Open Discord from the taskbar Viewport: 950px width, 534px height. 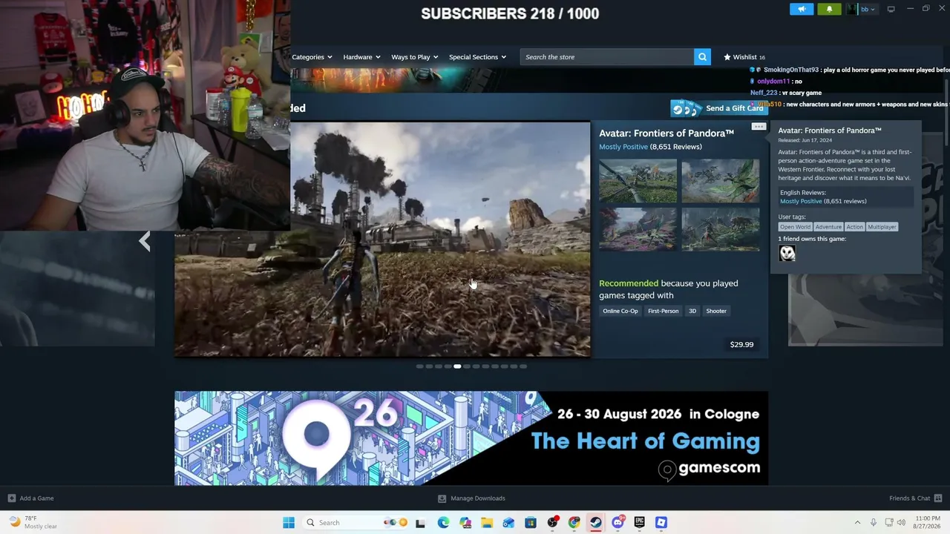pyautogui.click(x=617, y=522)
